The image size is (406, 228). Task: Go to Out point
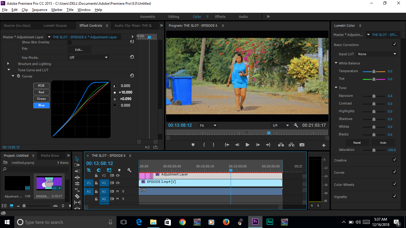tap(268, 145)
